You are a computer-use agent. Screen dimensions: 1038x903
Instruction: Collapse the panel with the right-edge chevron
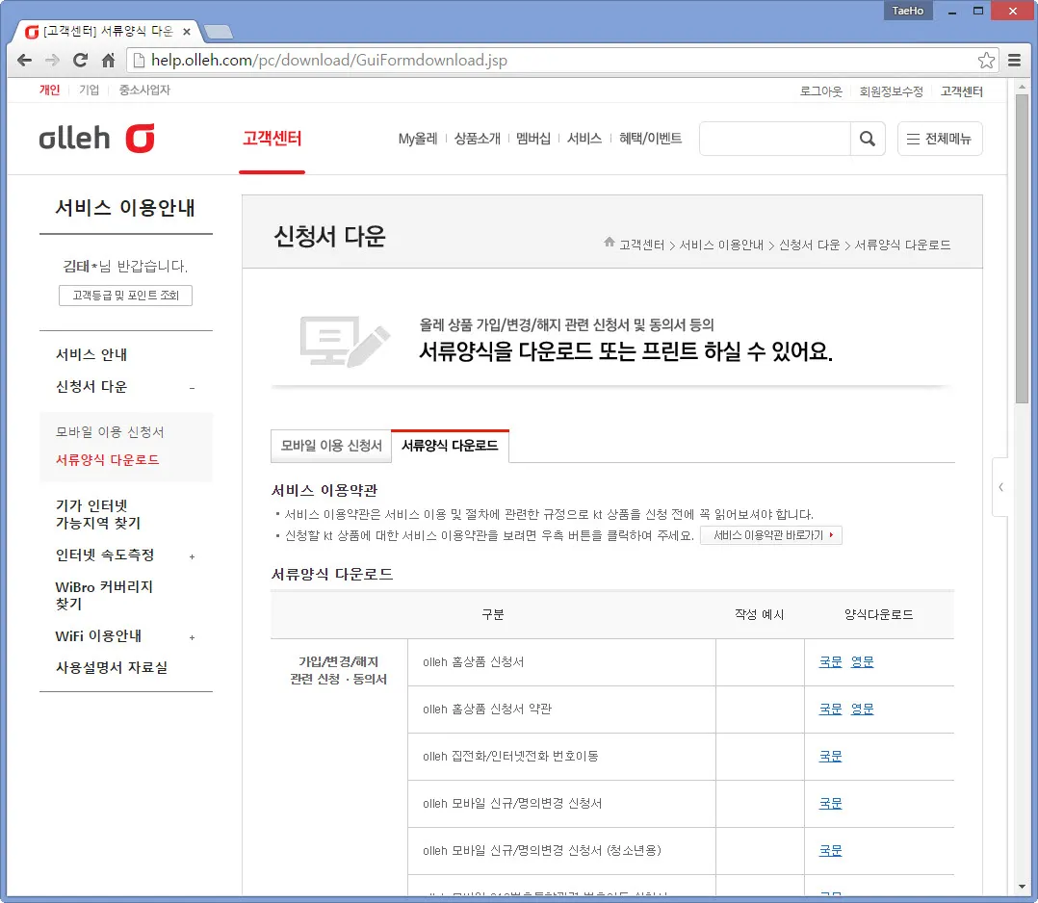(1000, 487)
